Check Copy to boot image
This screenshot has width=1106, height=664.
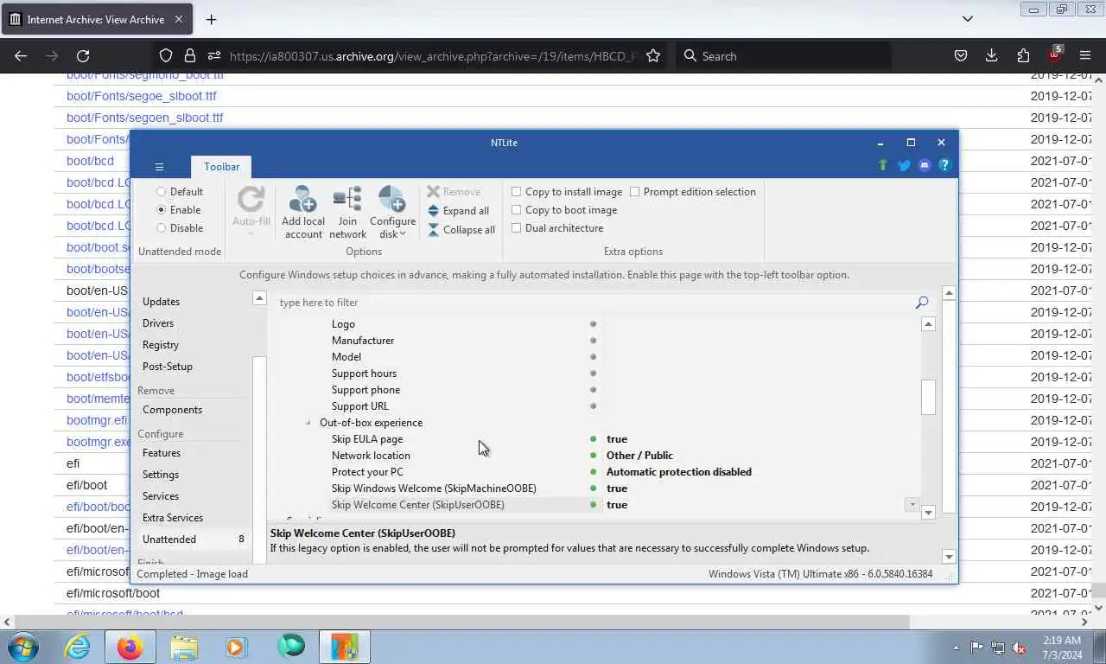pos(564,210)
